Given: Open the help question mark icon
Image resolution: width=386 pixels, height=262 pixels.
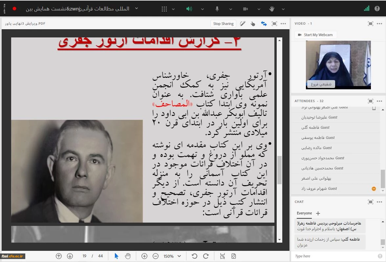Looking at the screenshot, I should (377, 9).
